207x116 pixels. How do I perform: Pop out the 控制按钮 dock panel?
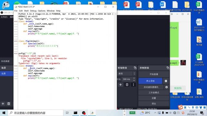168,68
